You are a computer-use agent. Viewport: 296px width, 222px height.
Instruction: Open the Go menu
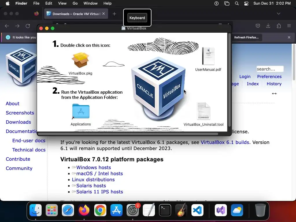75,3
